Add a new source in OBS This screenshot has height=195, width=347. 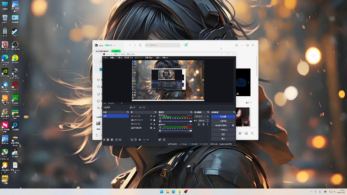pyautogui.click(x=132, y=140)
